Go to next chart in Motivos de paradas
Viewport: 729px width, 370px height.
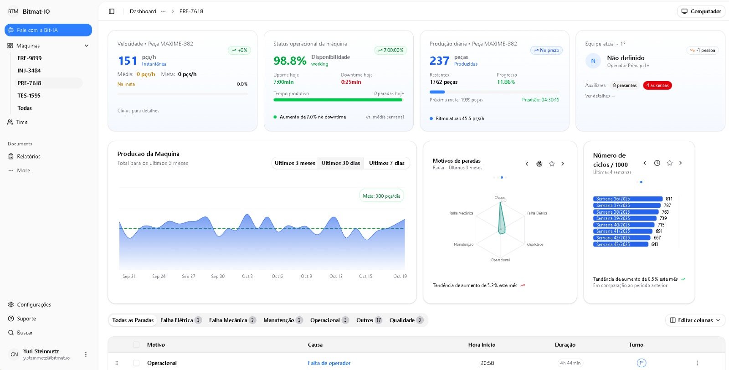click(563, 164)
